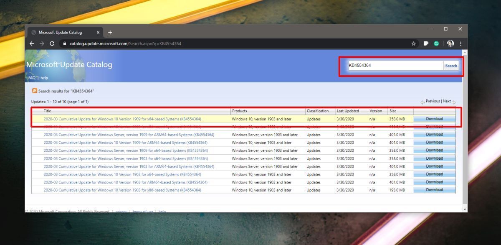Bookmark this page with the star icon
The height and width of the screenshot is (245, 501).
[x=413, y=43]
